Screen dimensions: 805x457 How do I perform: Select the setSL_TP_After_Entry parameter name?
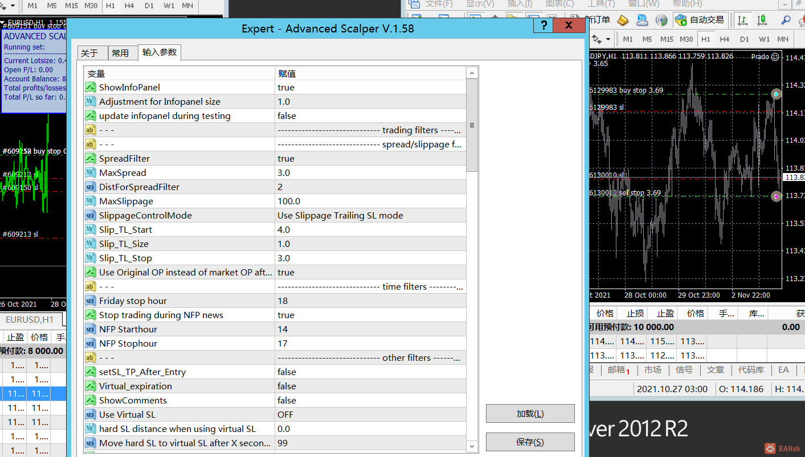pos(142,372)
